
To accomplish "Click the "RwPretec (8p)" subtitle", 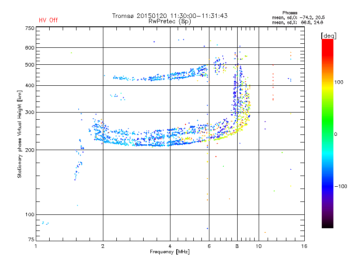I will pos(170,21).
